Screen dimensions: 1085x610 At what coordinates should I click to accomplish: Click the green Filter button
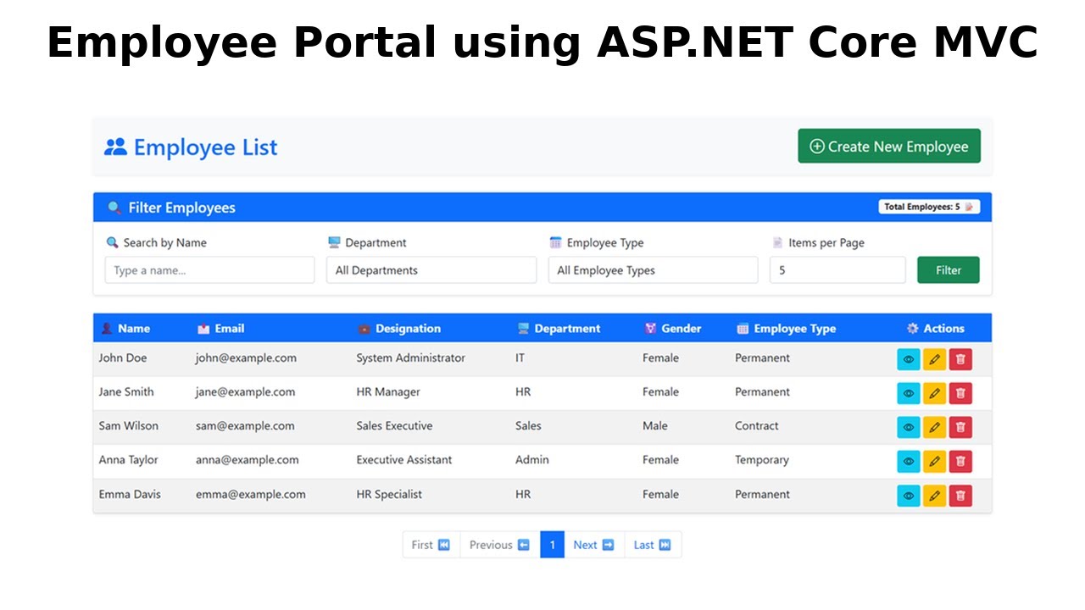[949, 270]
